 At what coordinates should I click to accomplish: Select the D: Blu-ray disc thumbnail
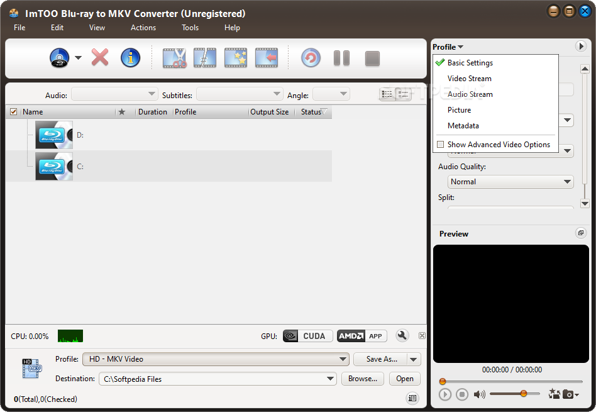54,135
